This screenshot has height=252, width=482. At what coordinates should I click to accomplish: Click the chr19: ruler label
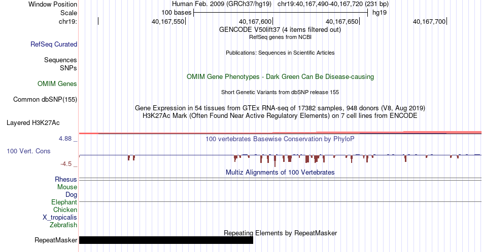point(68,21)
